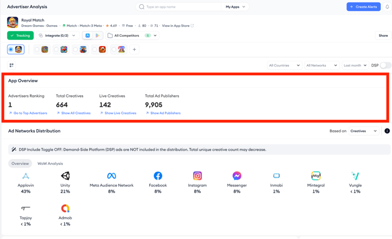Select the fourth competitor app radio button

click(x=95, y=50)
